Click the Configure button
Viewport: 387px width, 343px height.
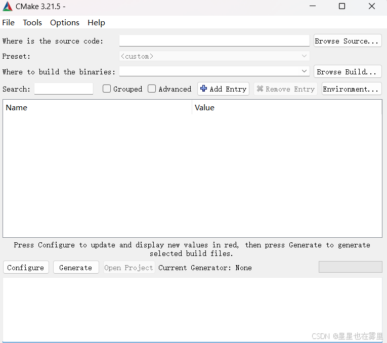[x=26, y=267]
